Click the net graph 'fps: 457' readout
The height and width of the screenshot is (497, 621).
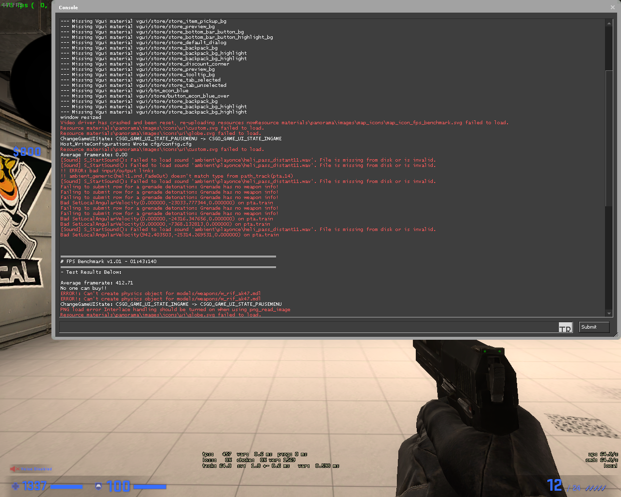click(217, 454)
